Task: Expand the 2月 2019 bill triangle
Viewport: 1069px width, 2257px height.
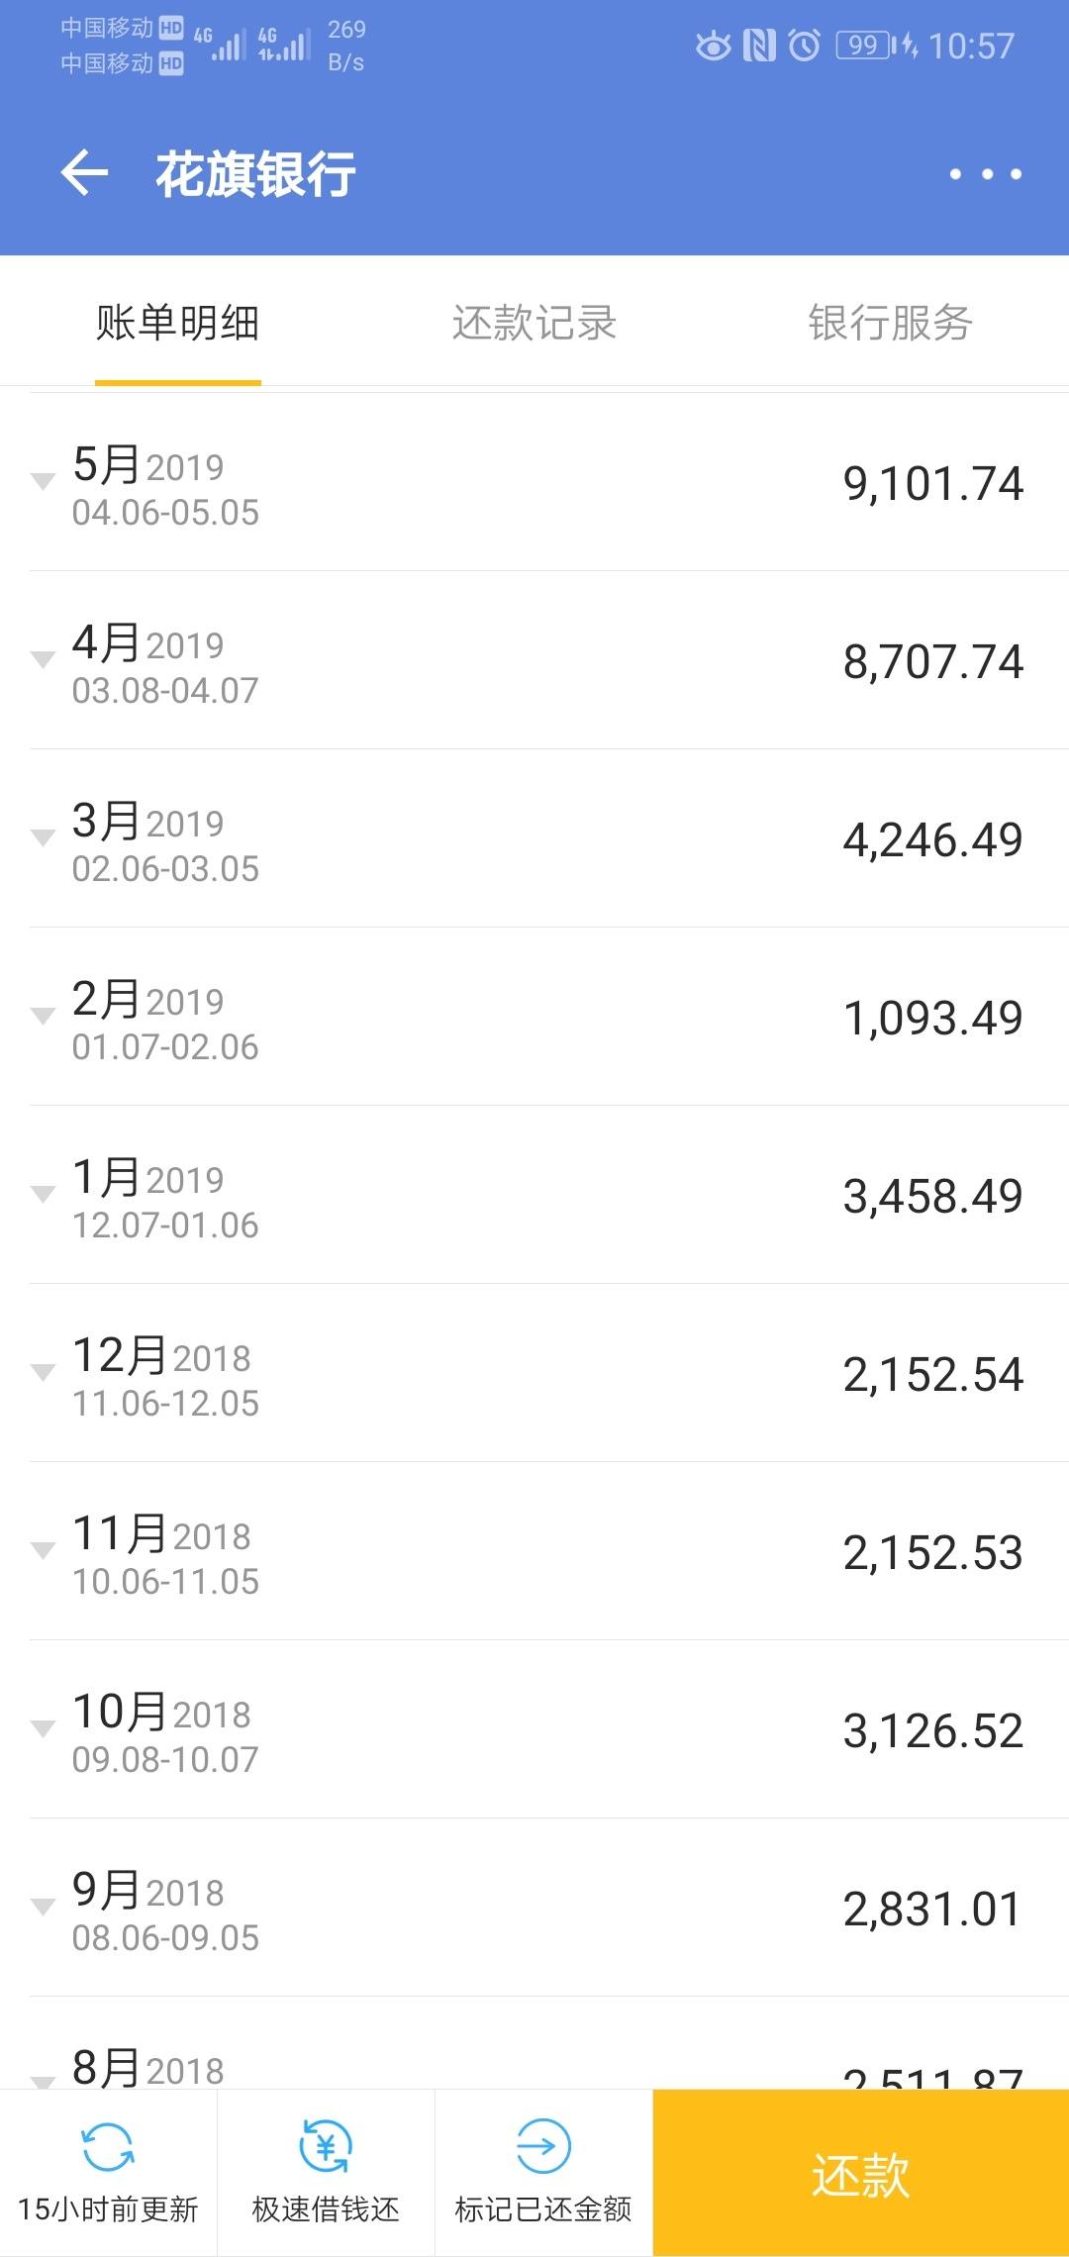Action: click(43, 1016)
